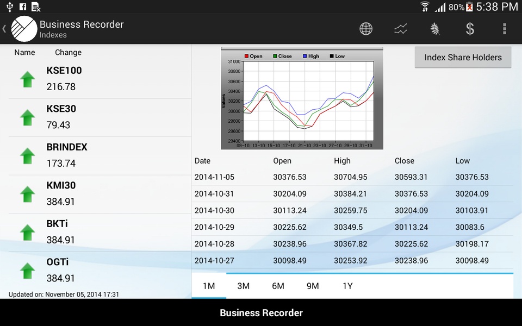Tap the 173.74 change value
This screenshot has height=326, width=522.
click(61, 164)
